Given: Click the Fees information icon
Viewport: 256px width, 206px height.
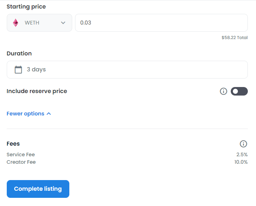Looking at the screenshot, I should (x=243, y=144).
